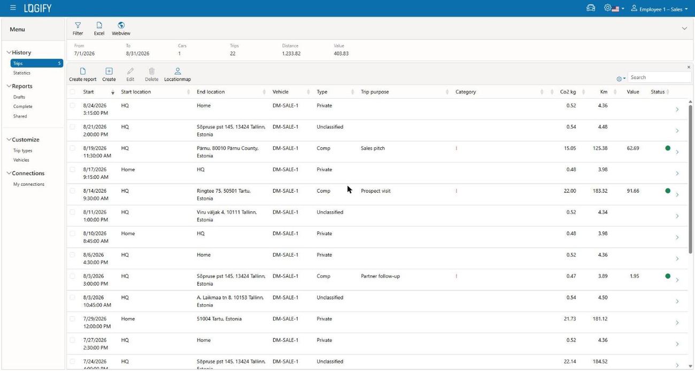Open details arrow for 8/19/2026 Pärnu trip
The width and height of the screenshot is (695, 371).
tap(677, 152)
